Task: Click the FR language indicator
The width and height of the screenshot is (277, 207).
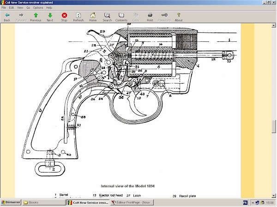Action: [245, 202]
